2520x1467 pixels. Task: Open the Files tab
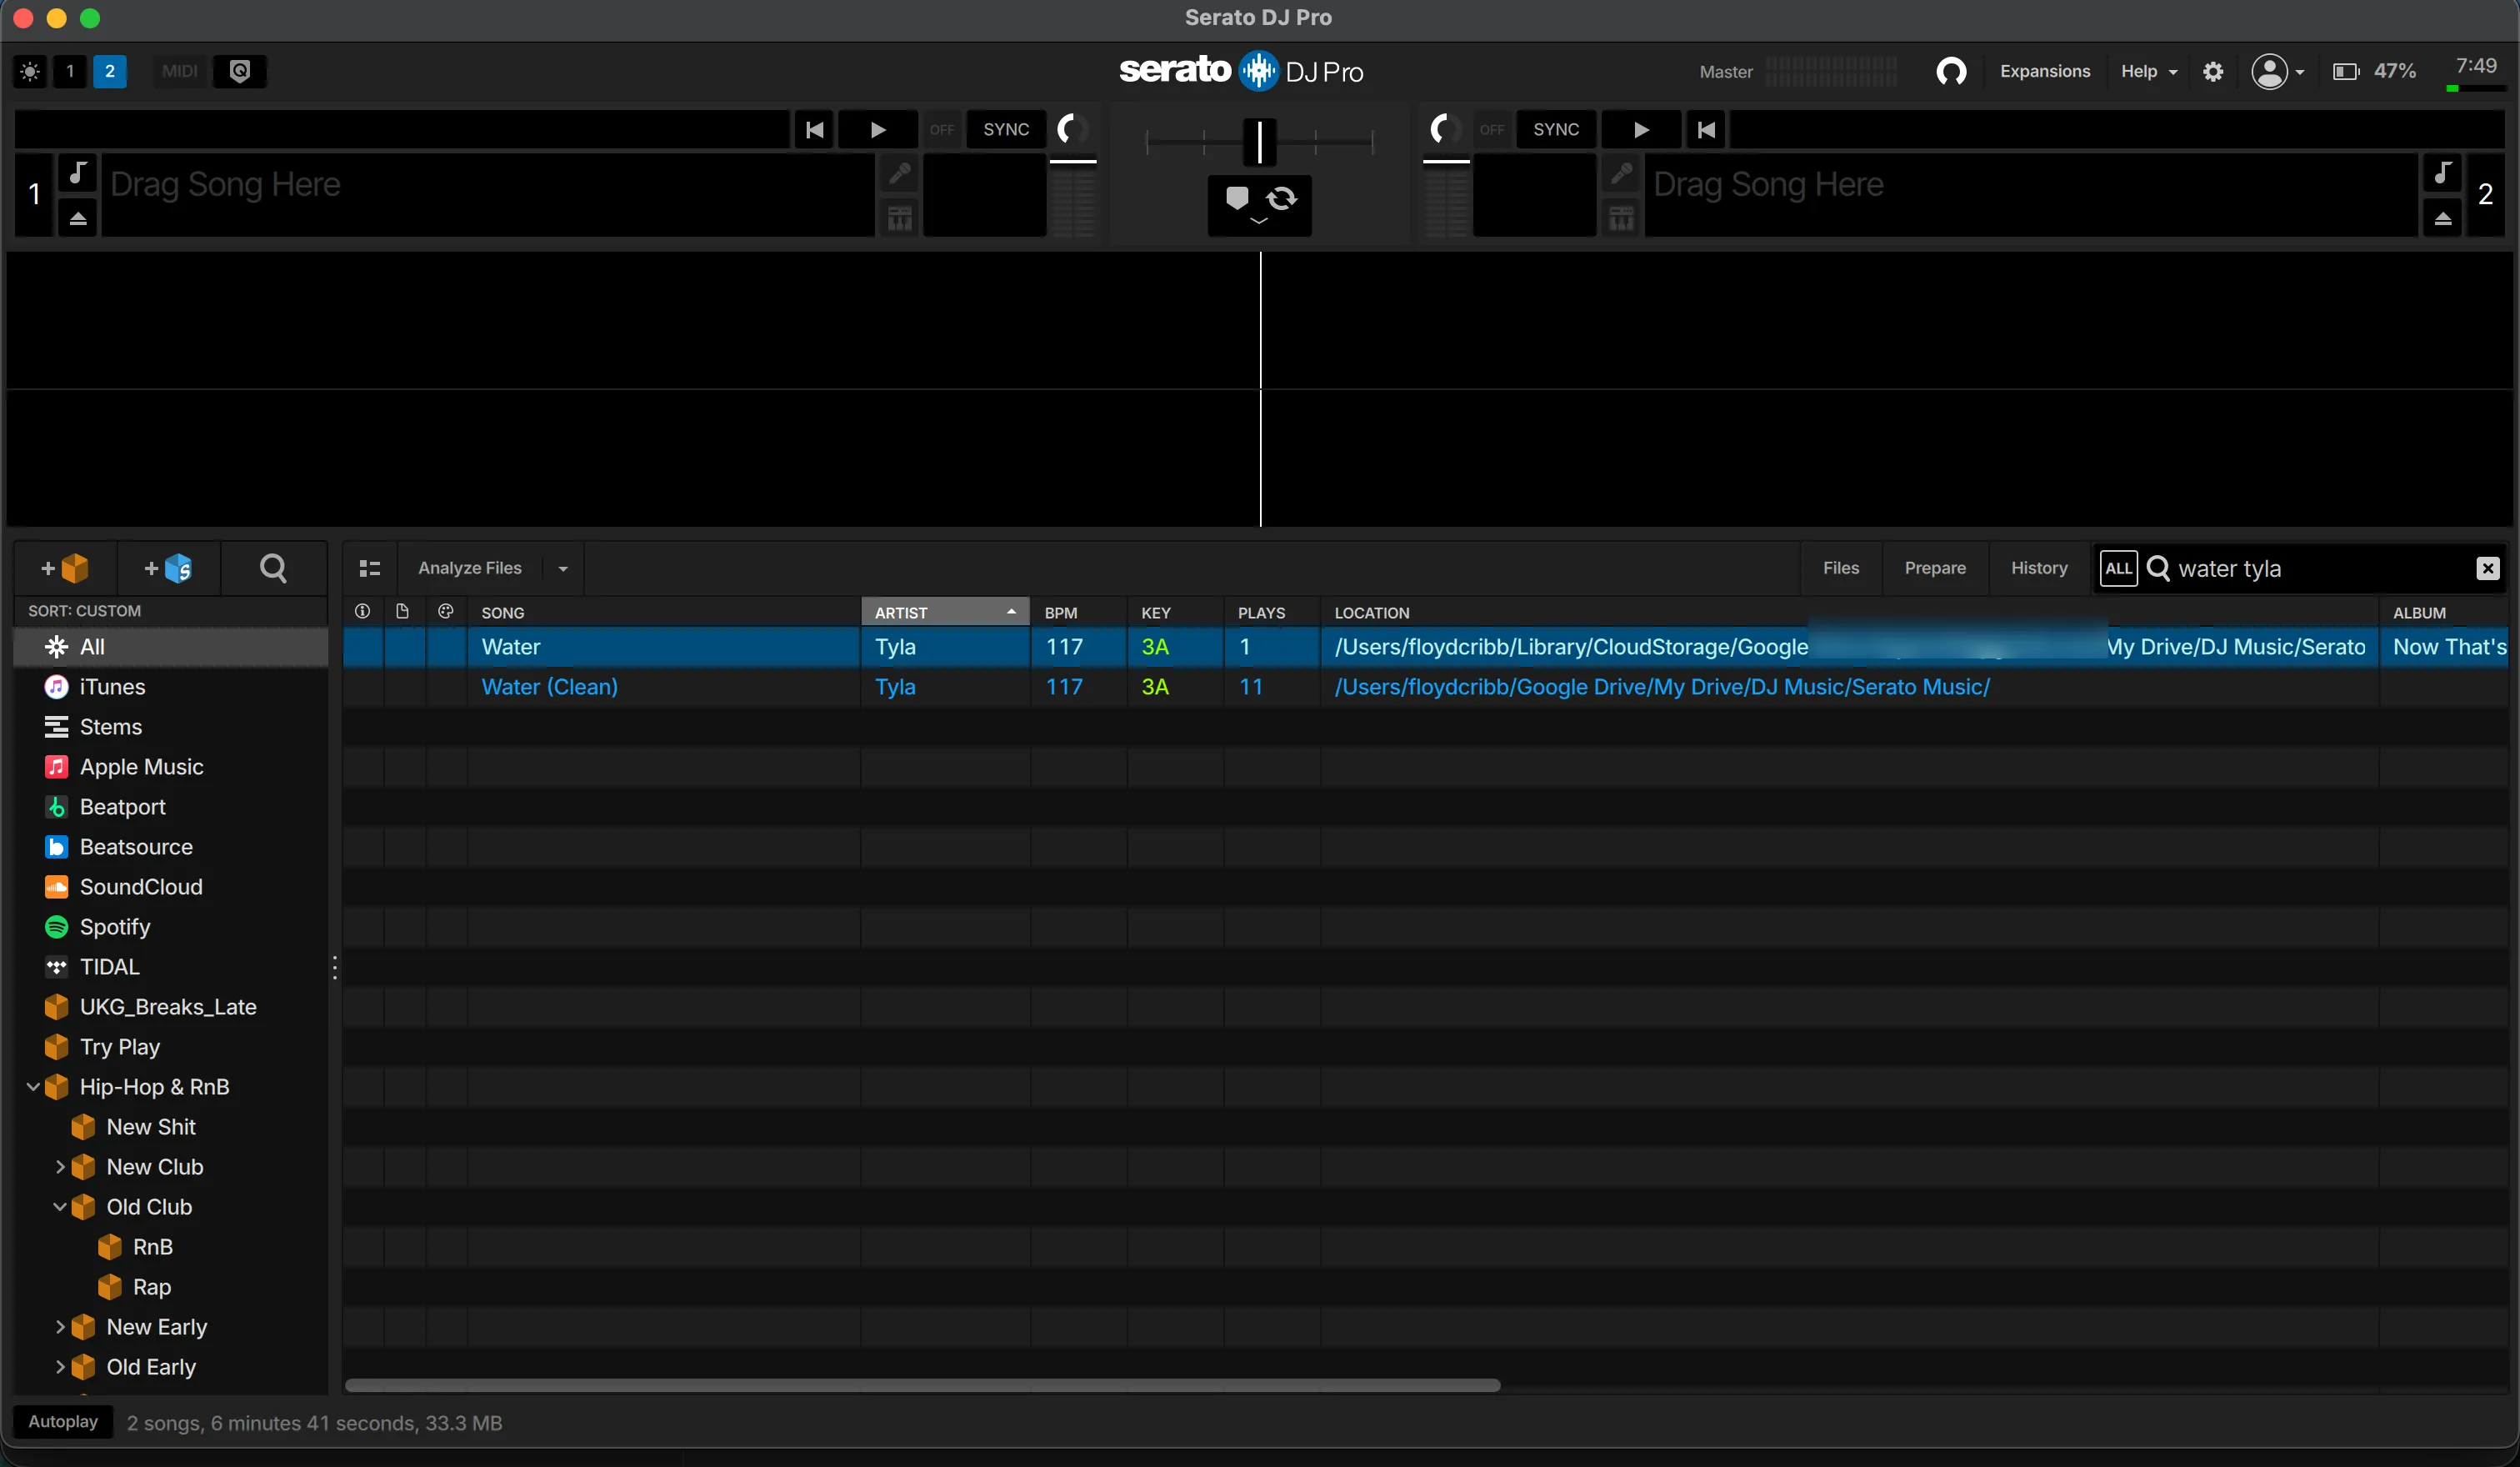pos(1840,568)
